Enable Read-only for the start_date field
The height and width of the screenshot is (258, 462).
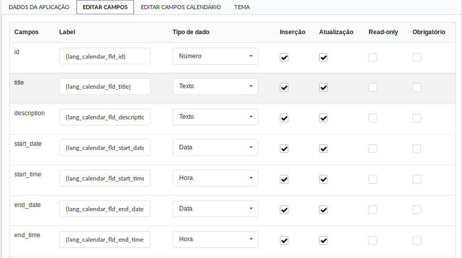373,149
